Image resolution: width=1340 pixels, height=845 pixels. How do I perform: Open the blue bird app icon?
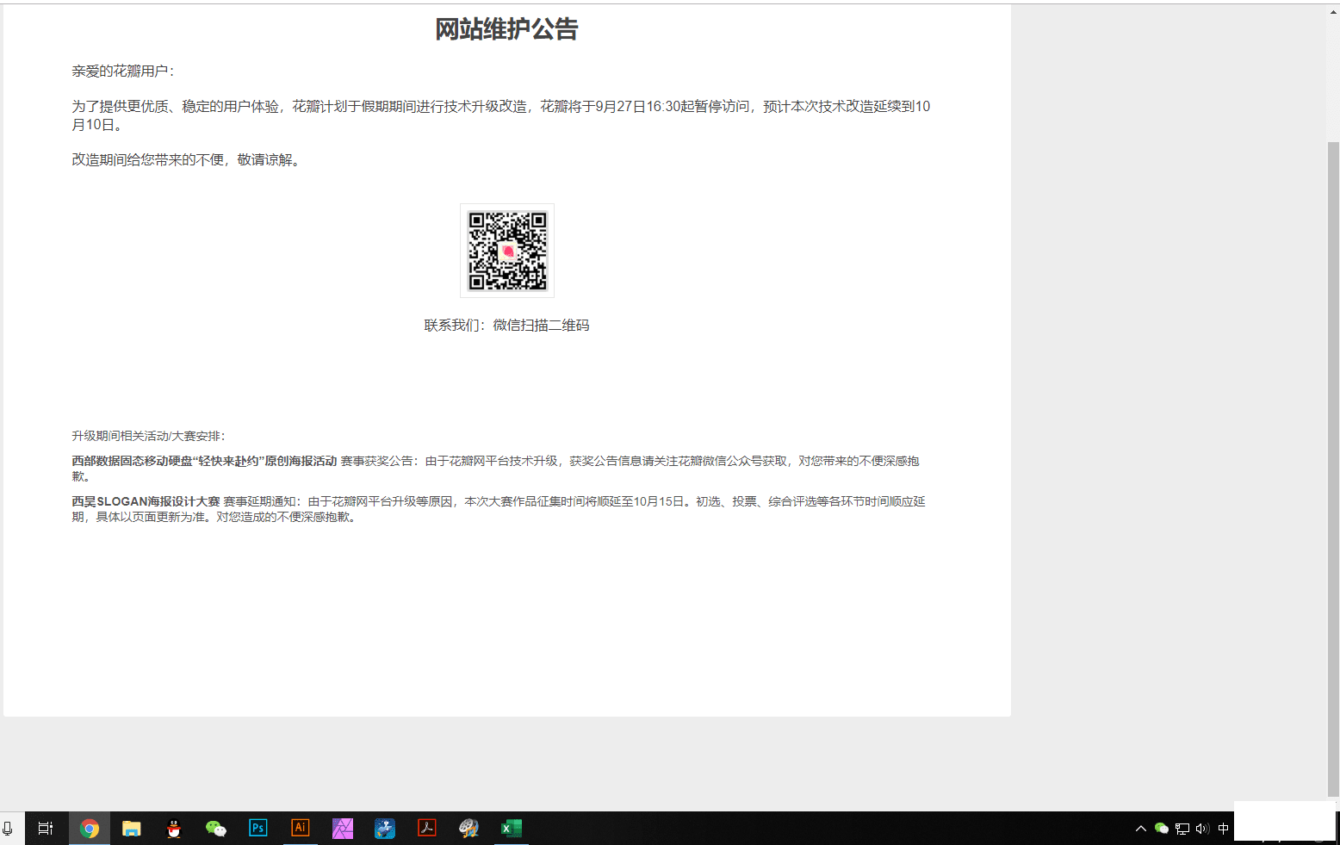(x=385, y=829)
